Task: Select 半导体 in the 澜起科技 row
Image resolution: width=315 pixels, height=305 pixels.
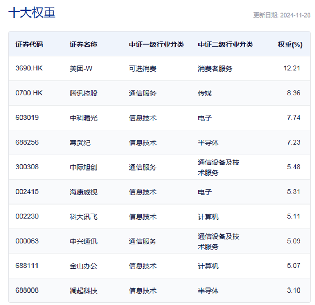Action: pyautogui.click(x=208, y=291)
